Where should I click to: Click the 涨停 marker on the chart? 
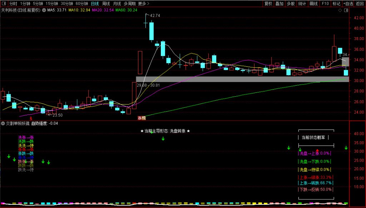click(x=142, y=118)
